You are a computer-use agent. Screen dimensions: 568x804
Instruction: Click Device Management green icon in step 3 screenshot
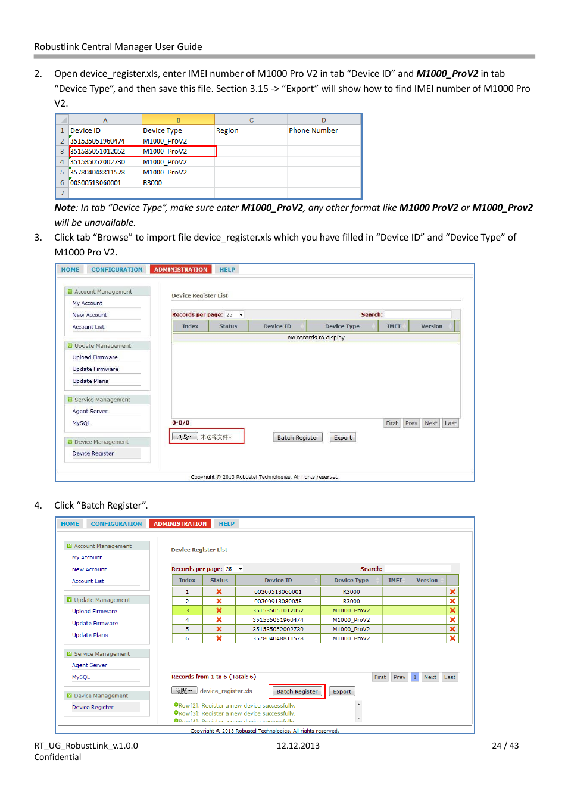70,442
